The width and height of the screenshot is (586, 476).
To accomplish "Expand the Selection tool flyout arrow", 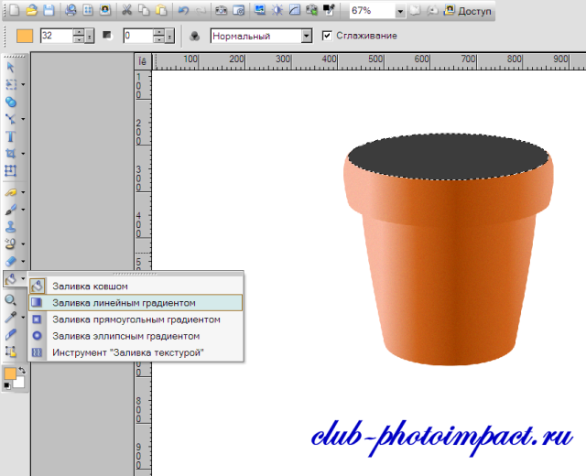I will tap(23, 85).
